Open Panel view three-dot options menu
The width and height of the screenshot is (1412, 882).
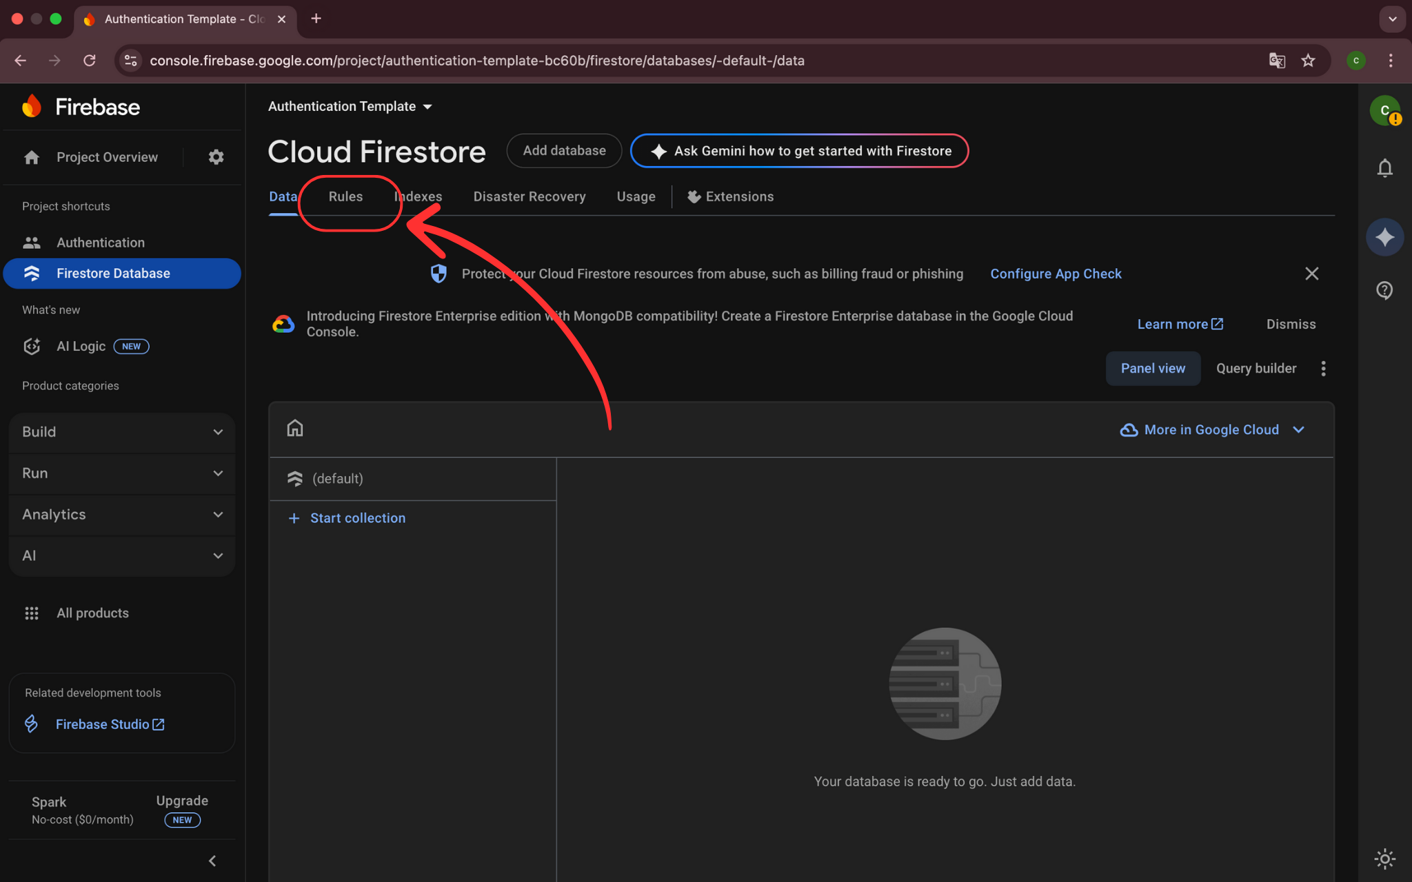click(x=1323, y=369)
